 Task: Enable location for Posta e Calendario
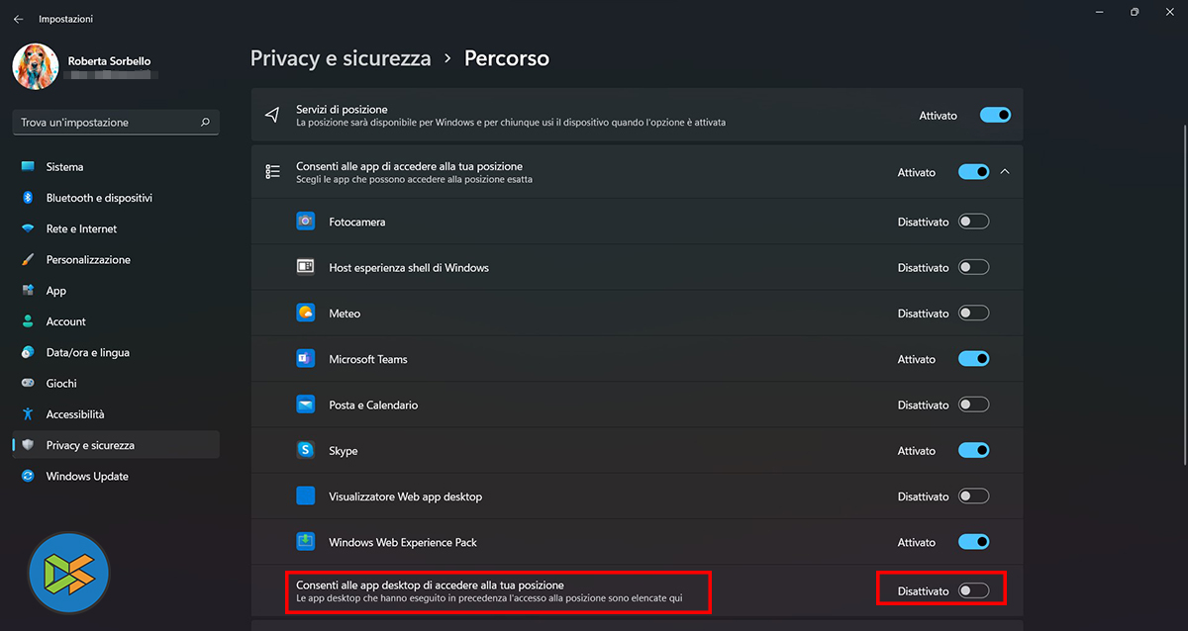tap(974, 405)
